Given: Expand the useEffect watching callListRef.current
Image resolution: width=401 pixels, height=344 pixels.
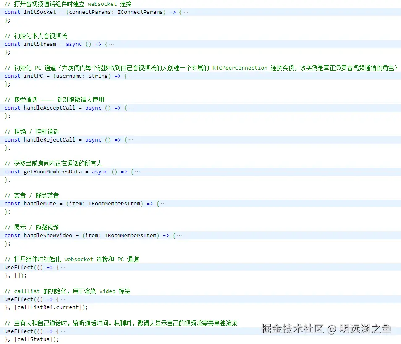Looking at the screenshot, I should tap(62, 299).
